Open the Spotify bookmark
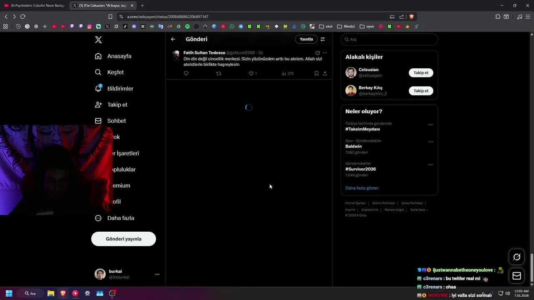Image resolution: width=534 pixels, height=300 pixels. pyautogui.click(x=187, y=26)
